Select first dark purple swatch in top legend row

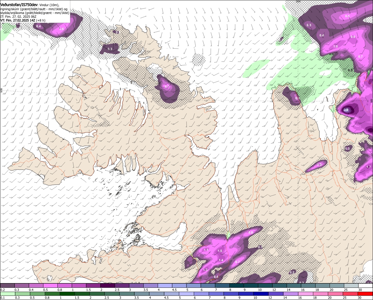coord(7,285)
